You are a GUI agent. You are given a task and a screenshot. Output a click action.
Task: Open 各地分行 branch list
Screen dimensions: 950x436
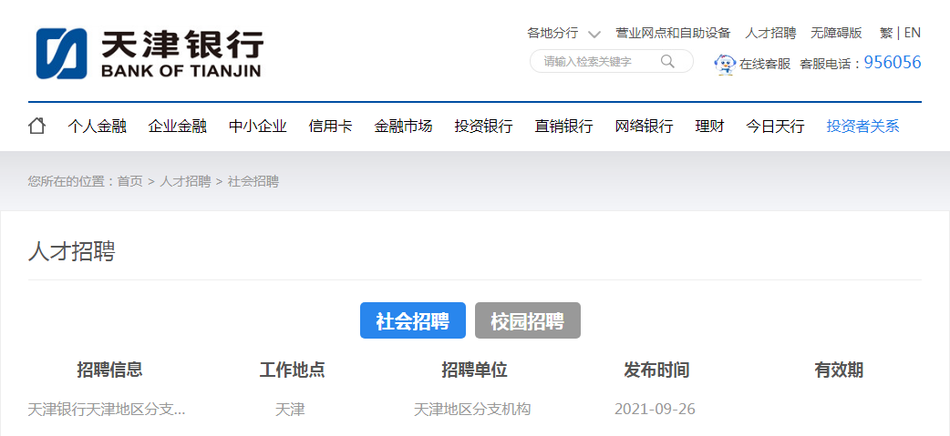point(552,33)
